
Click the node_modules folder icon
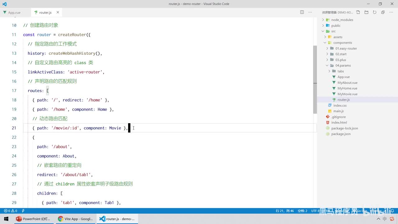coord(328,20)
